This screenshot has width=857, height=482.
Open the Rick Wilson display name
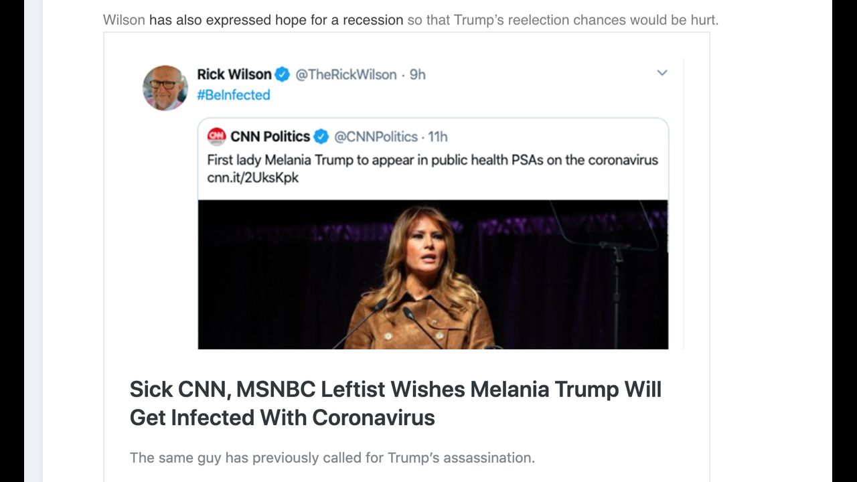(234, 74)
